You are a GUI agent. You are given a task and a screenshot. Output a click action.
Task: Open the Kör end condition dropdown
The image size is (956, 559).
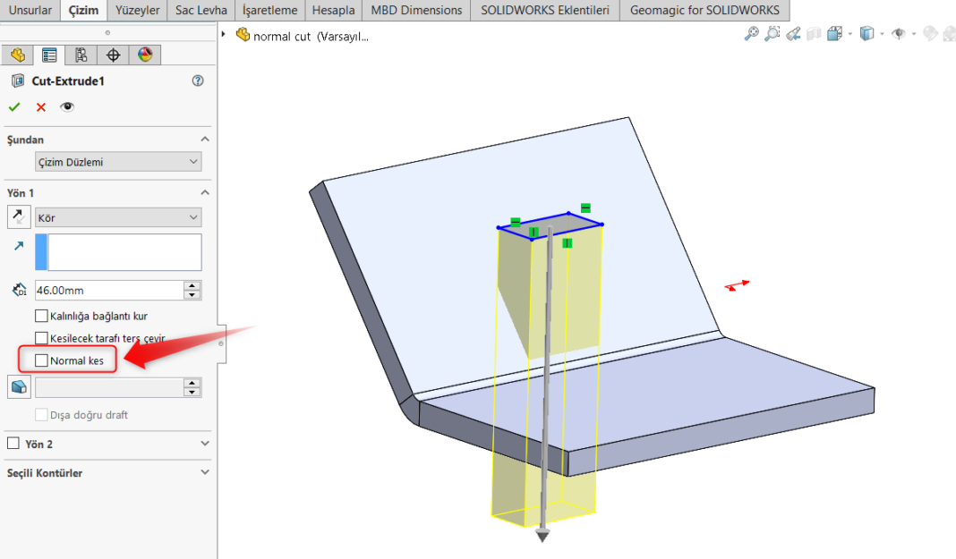point(118,217)
